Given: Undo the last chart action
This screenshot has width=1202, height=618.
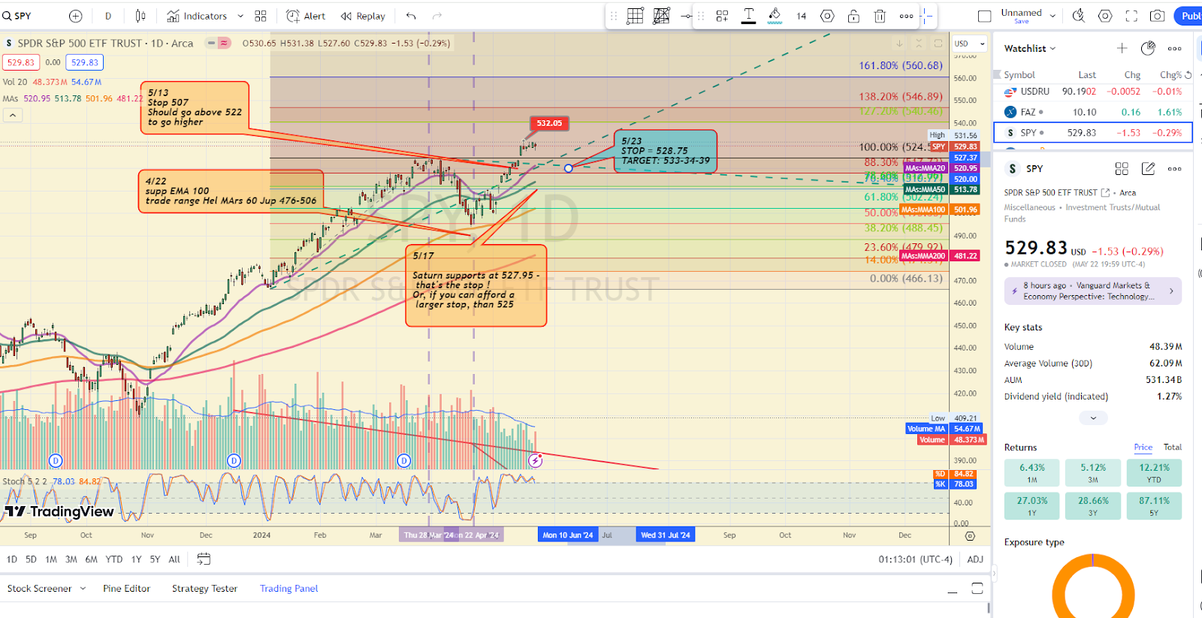Looking at the screenshot, I should [411, 16].
